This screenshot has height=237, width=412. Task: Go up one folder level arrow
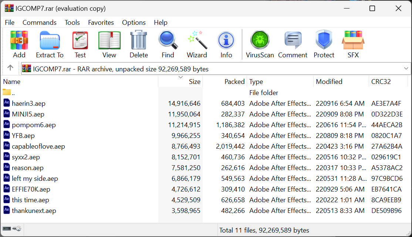point(10,68)
